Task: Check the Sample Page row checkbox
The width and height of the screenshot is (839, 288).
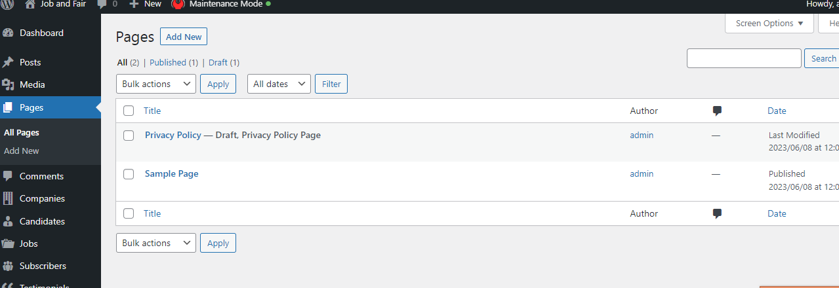Action: (129, 174)
